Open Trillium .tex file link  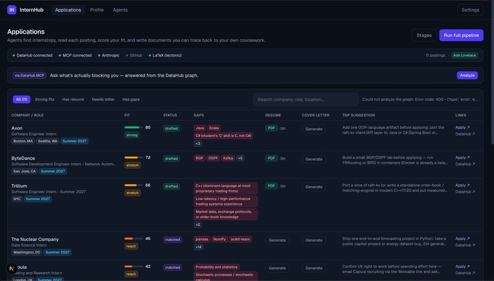point(283,186)
